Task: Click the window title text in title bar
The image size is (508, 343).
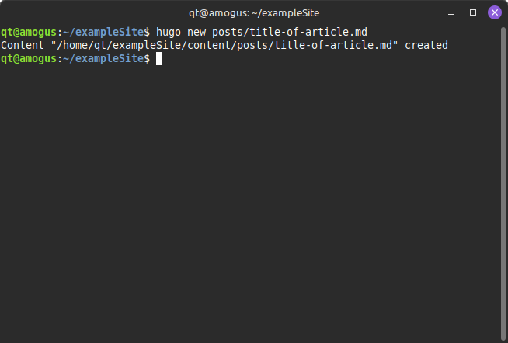Action: click(x=254, y=12)
